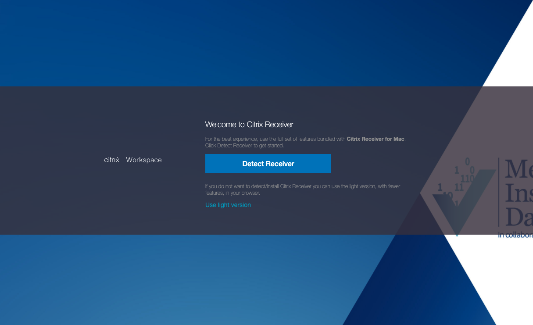Viewport: 533px width, 325px height.
Task: Click the "Click Detect Receiver to get started" sentence
Action: coord(244,146)
